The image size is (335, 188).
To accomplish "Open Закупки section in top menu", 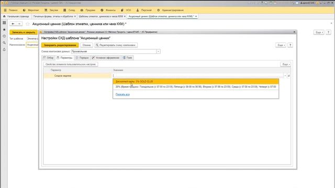I will pos(51,10).
